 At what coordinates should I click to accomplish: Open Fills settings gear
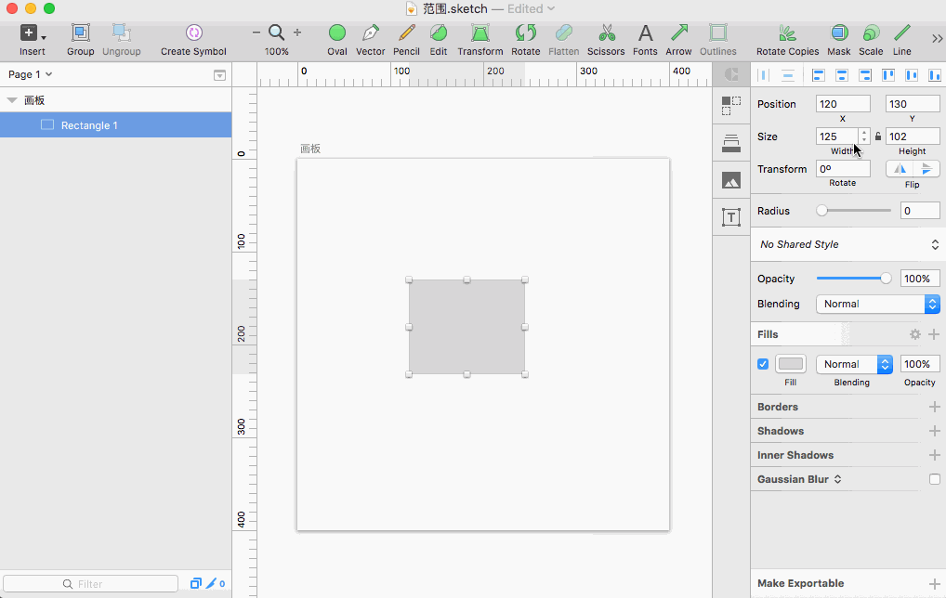915,334
